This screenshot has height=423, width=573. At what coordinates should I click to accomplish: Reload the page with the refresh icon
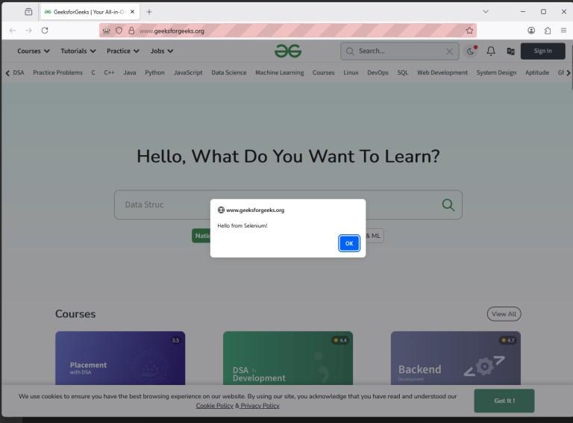tap(45, 31)
